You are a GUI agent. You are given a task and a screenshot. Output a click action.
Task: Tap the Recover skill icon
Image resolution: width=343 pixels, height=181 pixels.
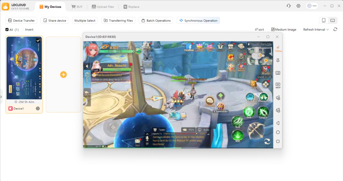coord(263,97)
